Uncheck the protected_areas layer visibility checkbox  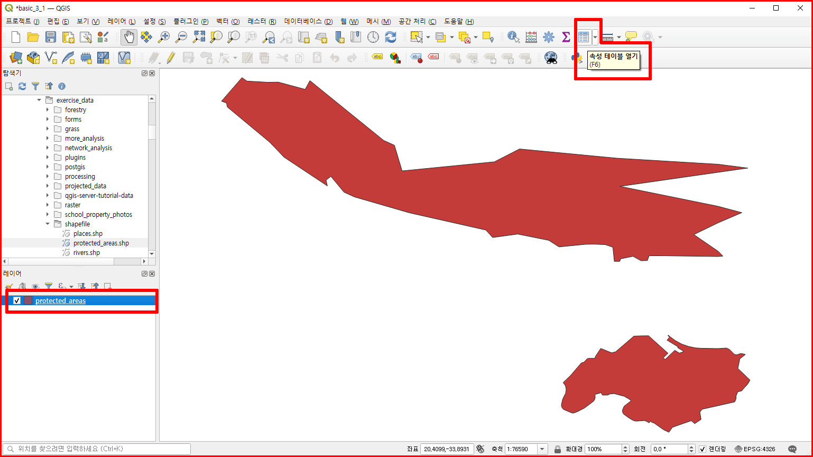17,300
